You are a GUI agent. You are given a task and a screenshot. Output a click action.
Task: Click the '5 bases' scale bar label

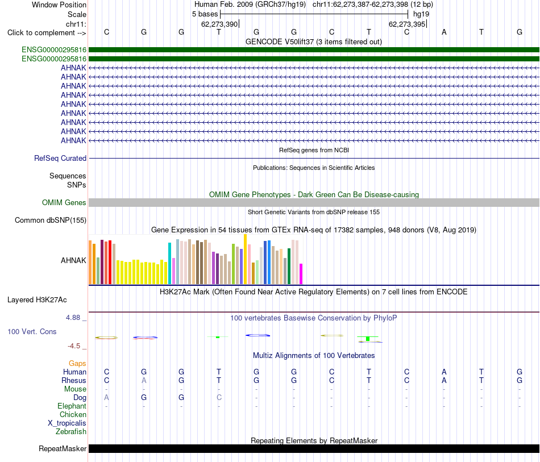tap(205, 14)
